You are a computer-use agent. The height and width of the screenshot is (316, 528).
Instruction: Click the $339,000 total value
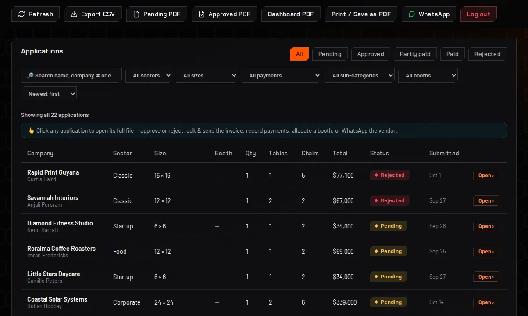pos(345,302)
